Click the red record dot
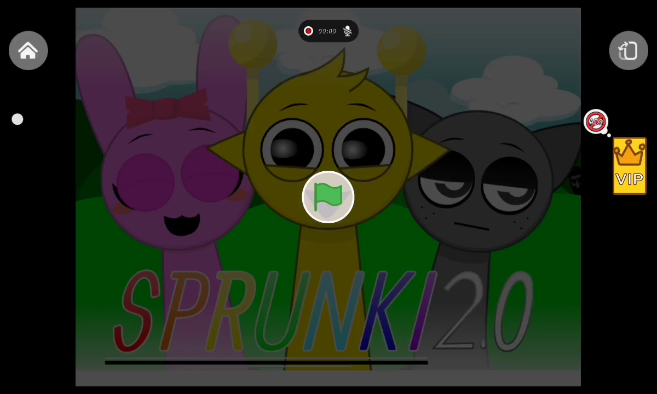This screenshot has height=394, width=657. (x=308, y=31)
